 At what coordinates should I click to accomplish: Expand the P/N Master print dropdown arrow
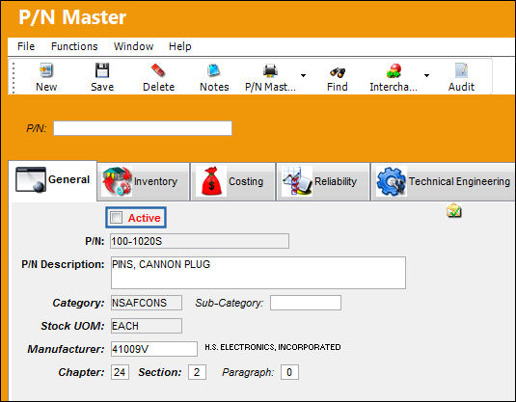point(303,75)
